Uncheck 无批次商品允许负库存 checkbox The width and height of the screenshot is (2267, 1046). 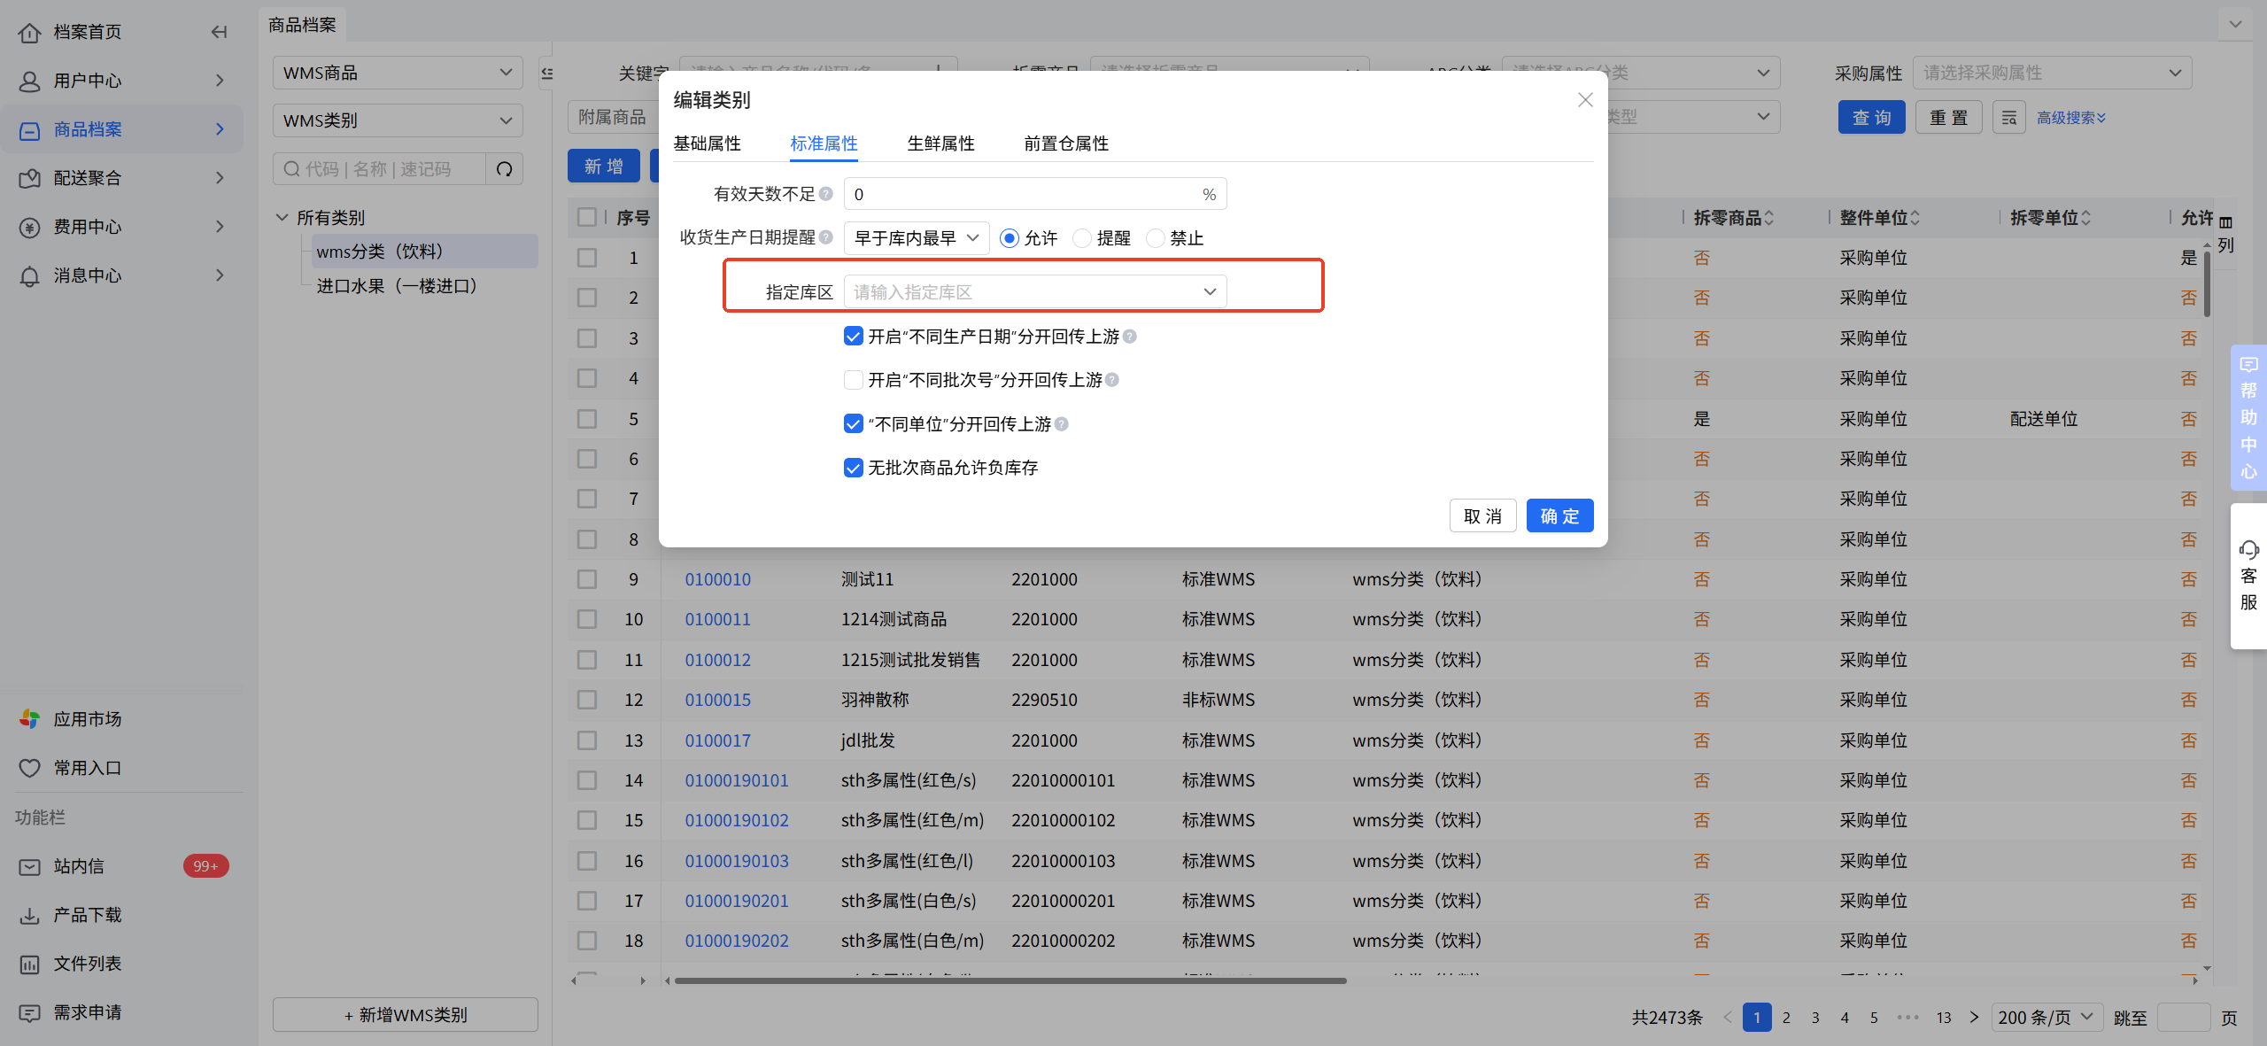853,468
